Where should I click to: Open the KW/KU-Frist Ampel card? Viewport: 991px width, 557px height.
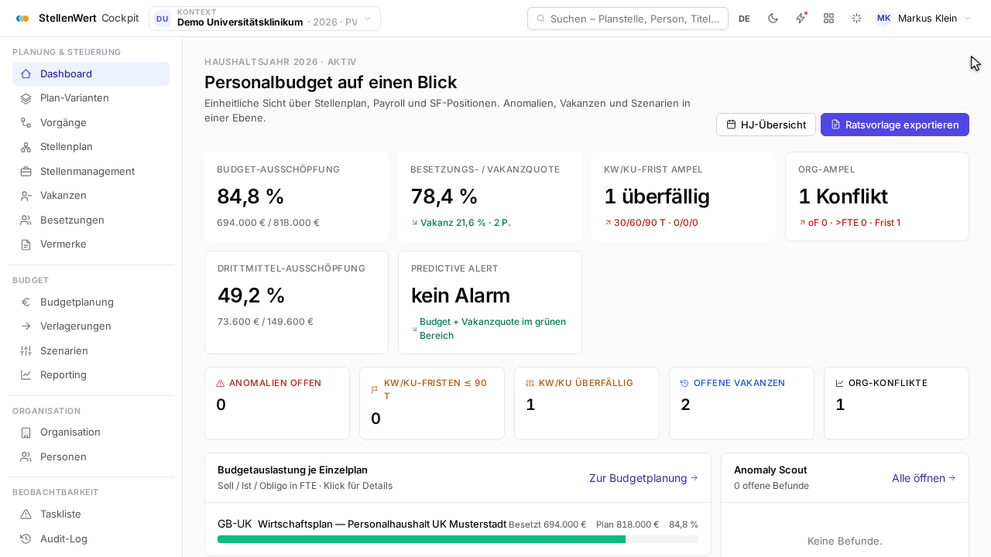click(x=684, y=196)
